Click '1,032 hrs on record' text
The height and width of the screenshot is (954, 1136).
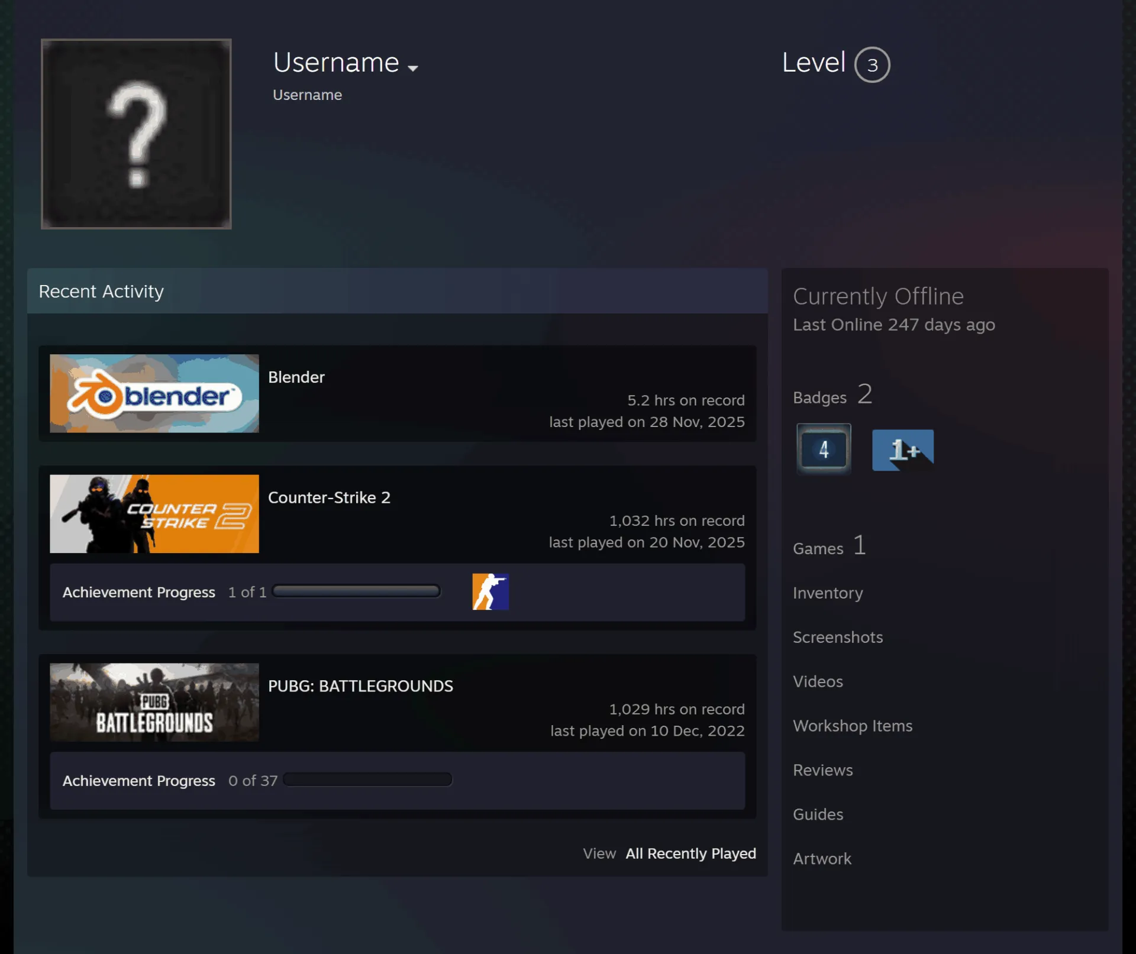[677, 521]
